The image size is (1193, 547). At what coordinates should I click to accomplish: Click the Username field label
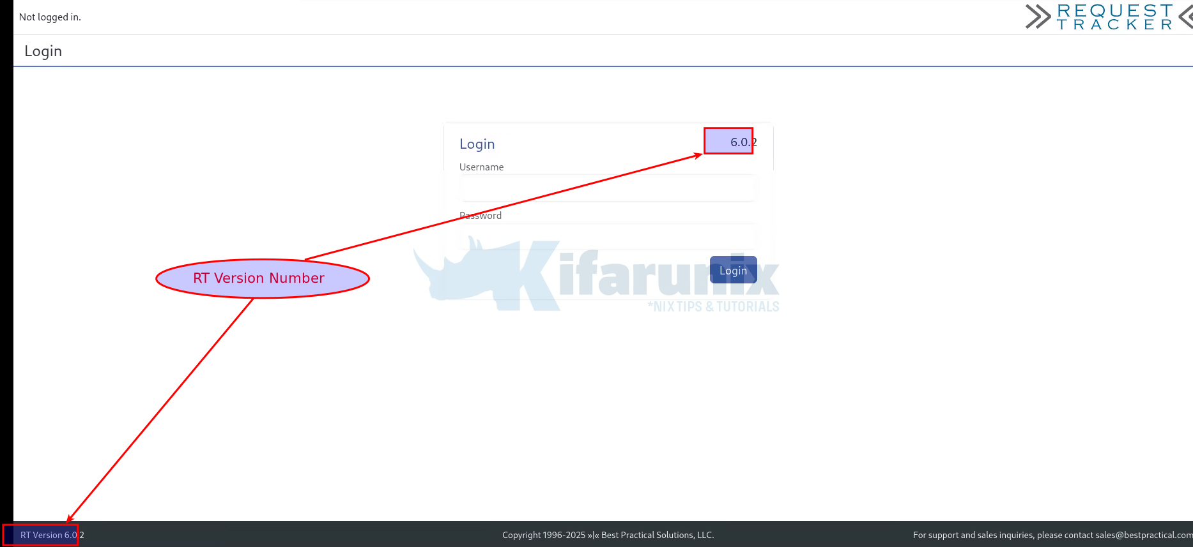(x=481, y=167)
